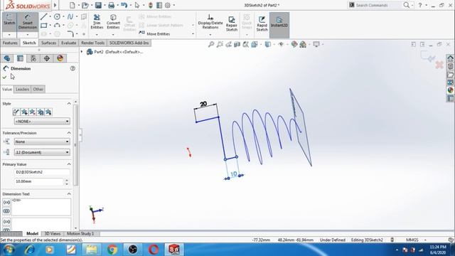Open the Windows Start button
Screen dimensions: 455x256
click(9, 250)
